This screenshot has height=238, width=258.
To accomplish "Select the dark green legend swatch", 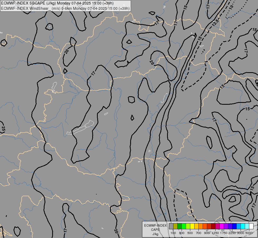I will [x=180, y=226].
